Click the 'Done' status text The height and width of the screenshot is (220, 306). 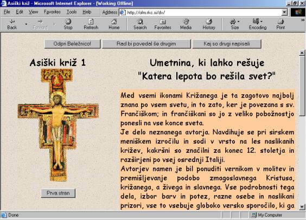pos(13,215)
